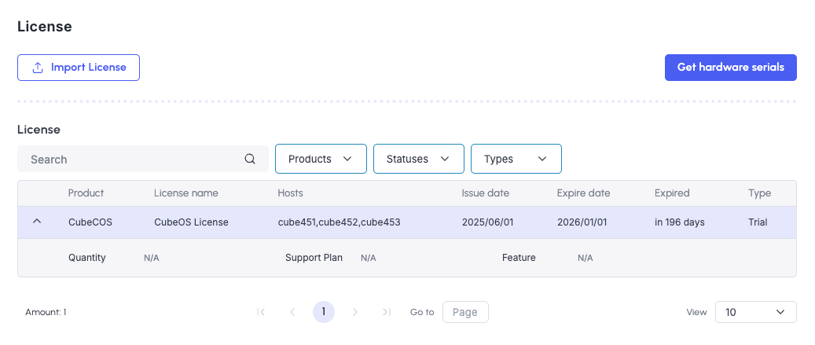Click the Expired column header

[672, 193]
